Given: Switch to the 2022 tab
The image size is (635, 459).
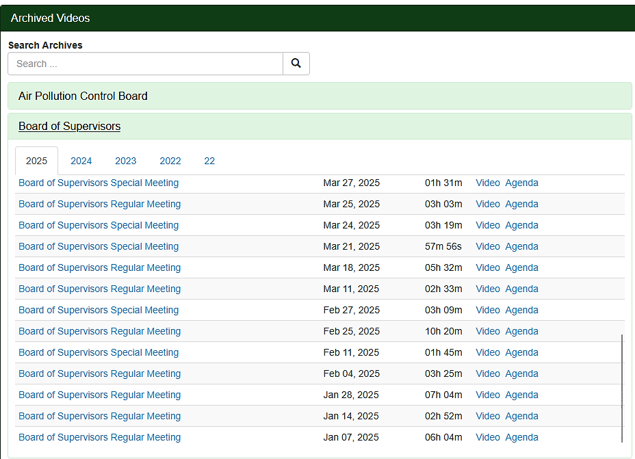Looking at the screenshot, I should point(170,161).
